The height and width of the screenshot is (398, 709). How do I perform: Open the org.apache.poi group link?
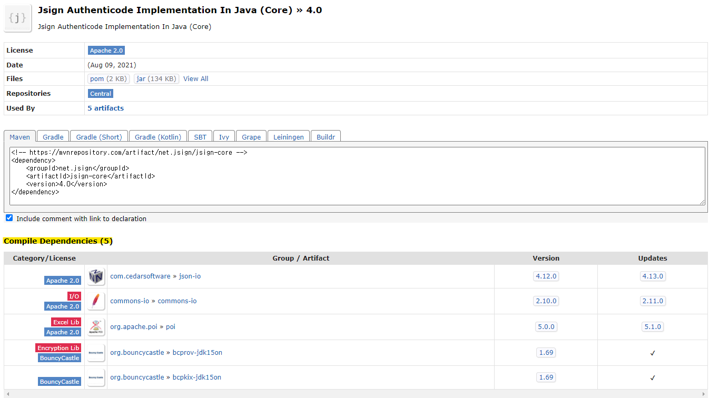click(x=134, y=327)
